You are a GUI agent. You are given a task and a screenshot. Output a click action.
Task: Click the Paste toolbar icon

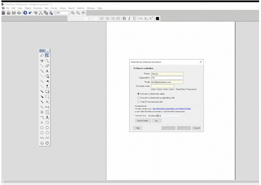[x=51, y=13]
